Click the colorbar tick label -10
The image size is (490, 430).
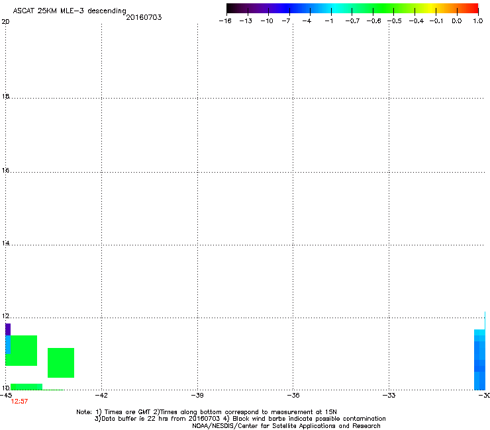[x=267, y=21]
